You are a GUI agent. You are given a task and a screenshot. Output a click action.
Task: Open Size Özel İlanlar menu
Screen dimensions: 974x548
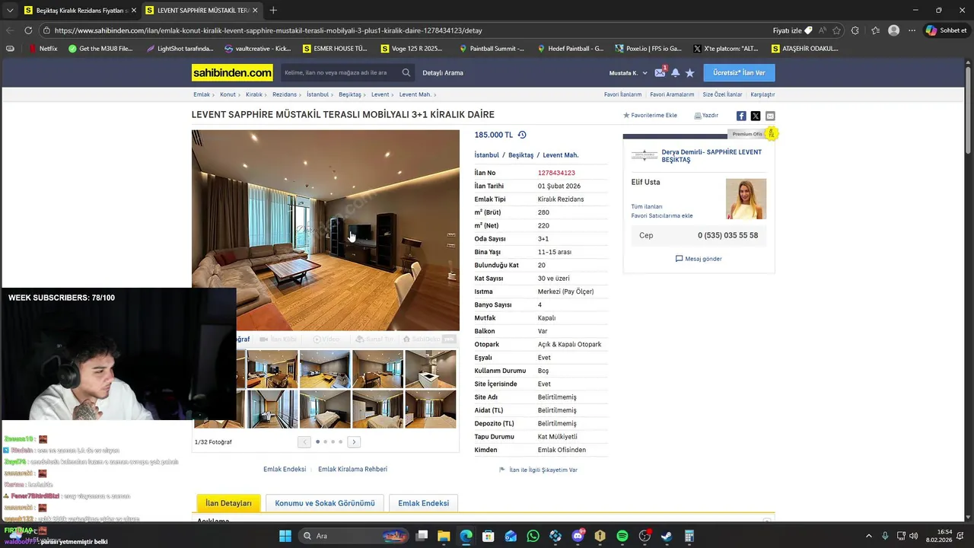click(x=722, y=94)
